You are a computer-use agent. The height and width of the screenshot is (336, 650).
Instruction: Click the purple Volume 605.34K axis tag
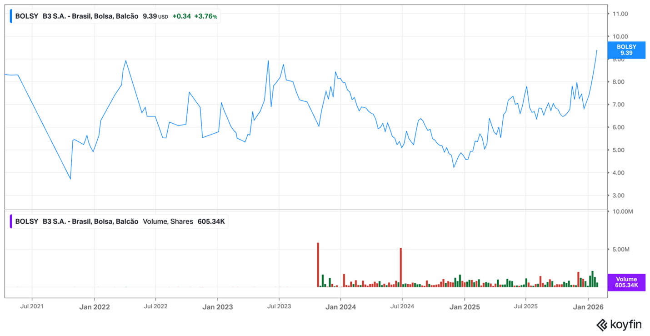[x=626, y=282]
